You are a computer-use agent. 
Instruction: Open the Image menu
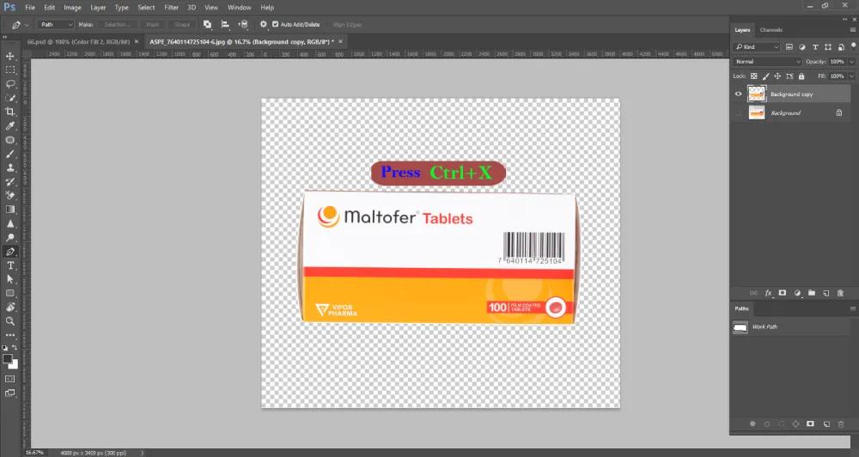tap(72, 7)
